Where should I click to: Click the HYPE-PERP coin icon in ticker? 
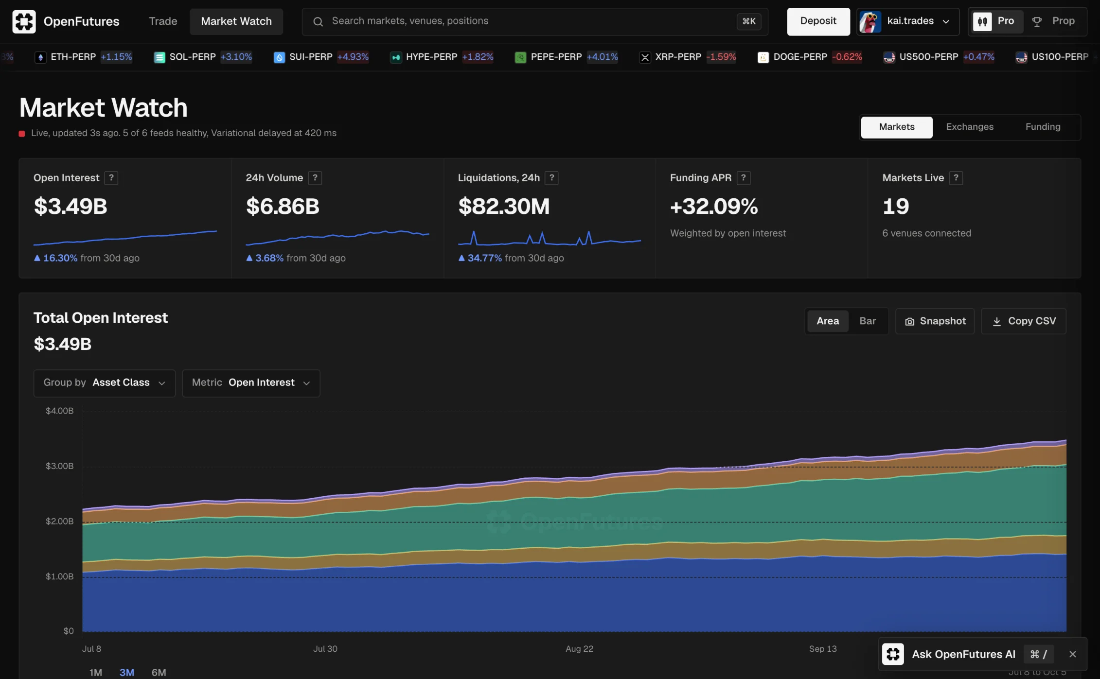pos(396,57)
